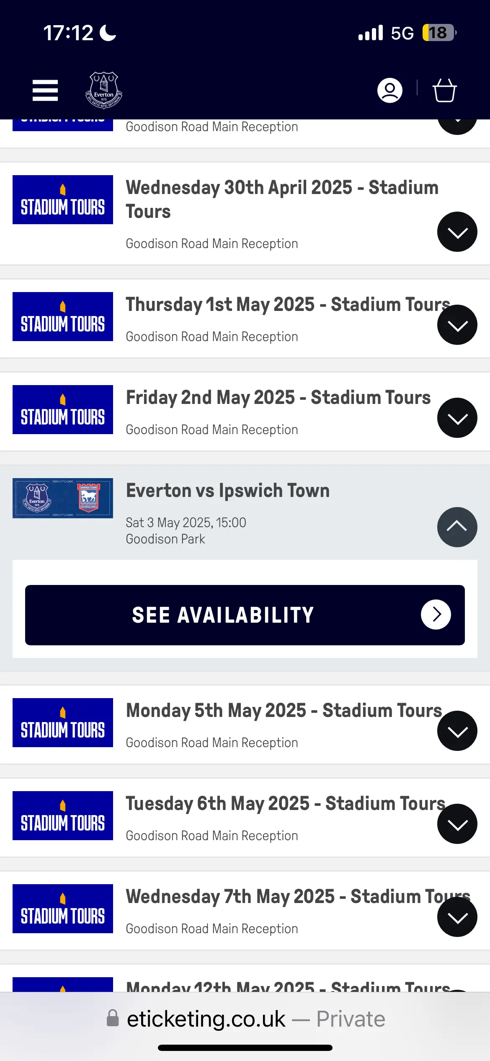Collapse the Everton vs Ipswich Town event
Viewport: 490px width, 1061px height.
(x=457, y=527)
